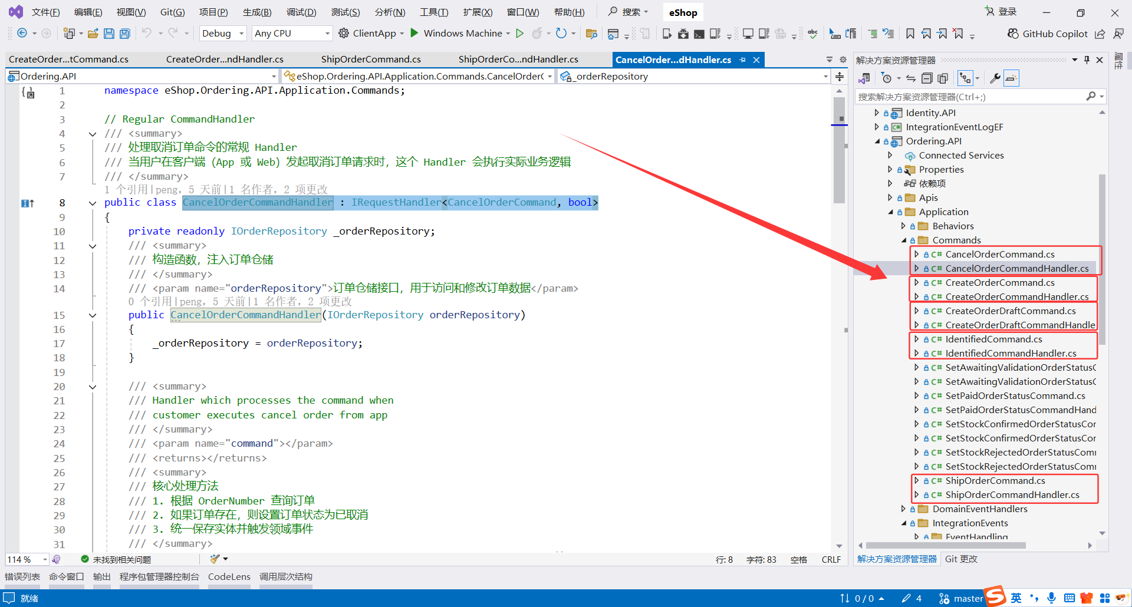This screenshot has height=607, width=1132.
Task: Collapse all in Solution Explorer
Action: 927,78
